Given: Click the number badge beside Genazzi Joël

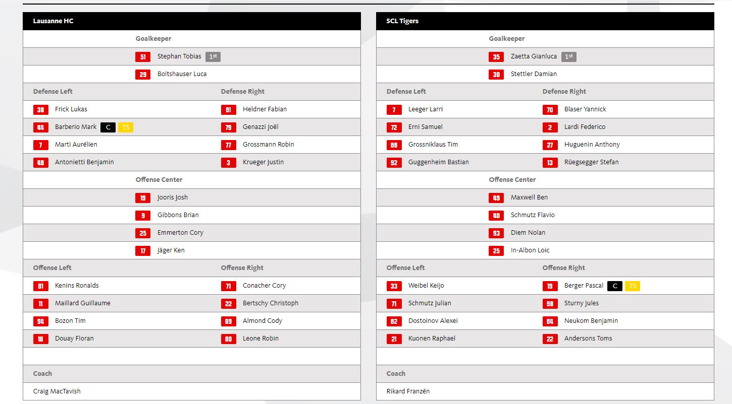Looking at the screenshot, I should point(229,127).
